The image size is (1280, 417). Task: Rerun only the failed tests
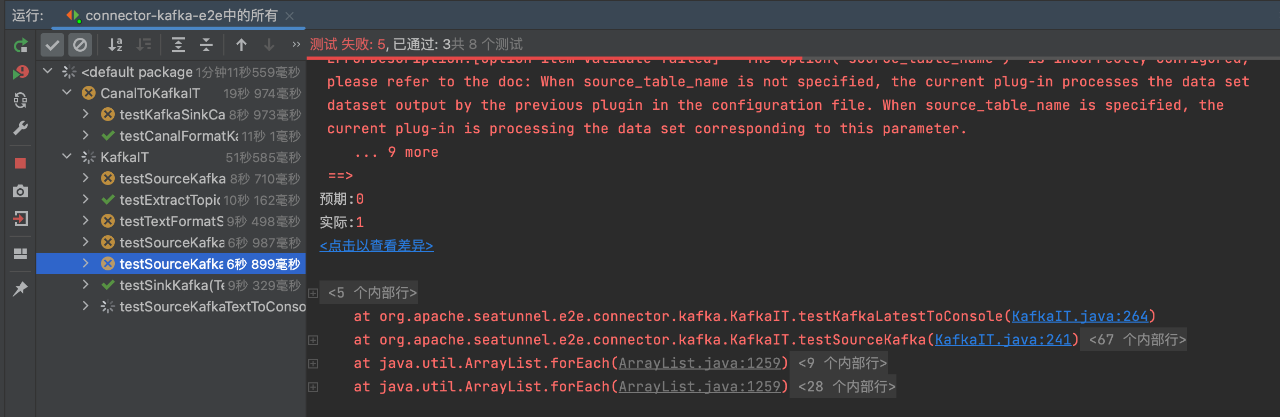tap(20, 72)
